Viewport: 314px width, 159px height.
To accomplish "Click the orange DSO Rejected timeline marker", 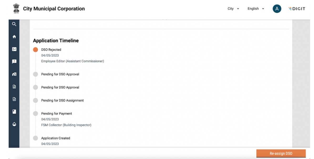I will pos(35,50).
